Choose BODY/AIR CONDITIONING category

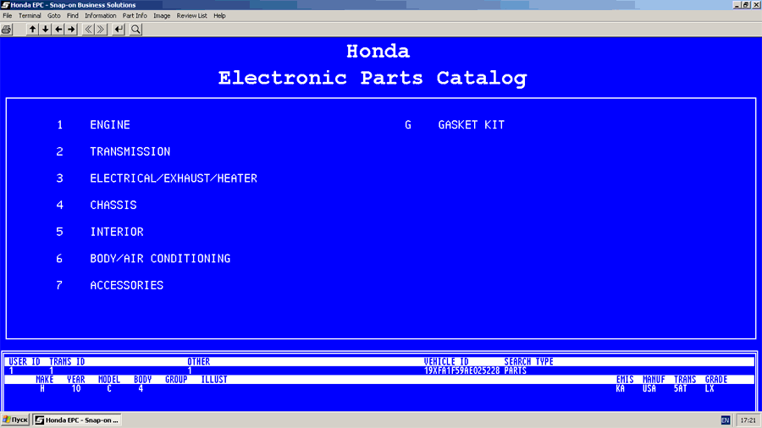160,259
